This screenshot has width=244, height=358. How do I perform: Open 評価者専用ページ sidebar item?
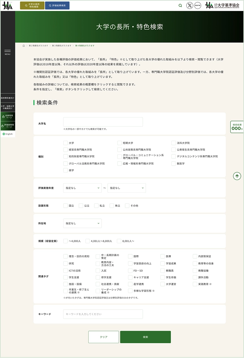point(8,126)
